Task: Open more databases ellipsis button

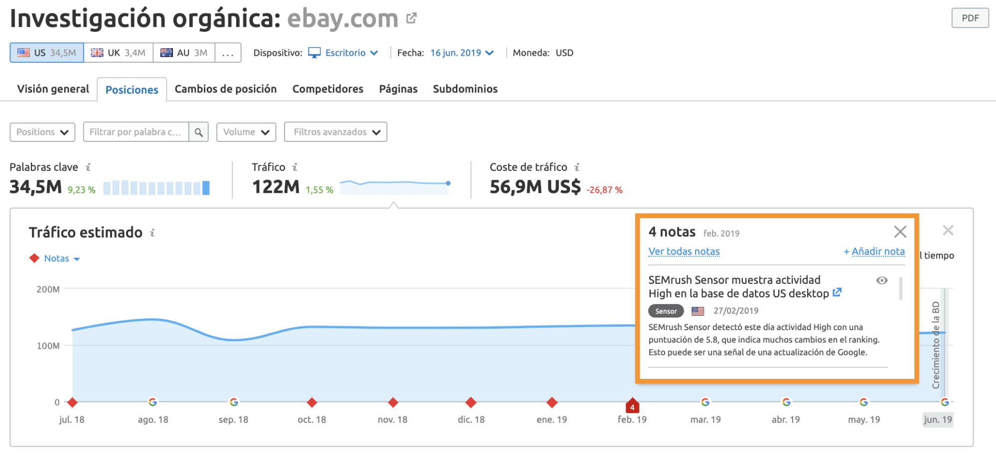Action: [x=228, y=53]
